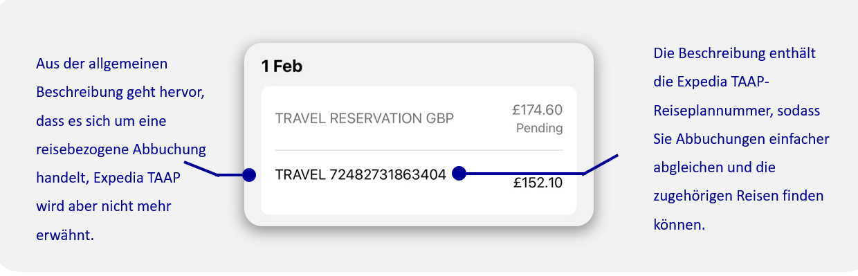The image size is (858, 276).
Task: Click the text 'Beschreibung geht hervor,'
Action: coord(120,92)
